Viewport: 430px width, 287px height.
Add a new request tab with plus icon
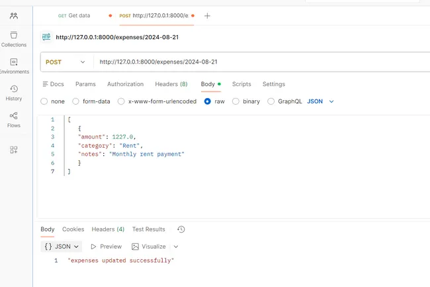click(207, 15)
